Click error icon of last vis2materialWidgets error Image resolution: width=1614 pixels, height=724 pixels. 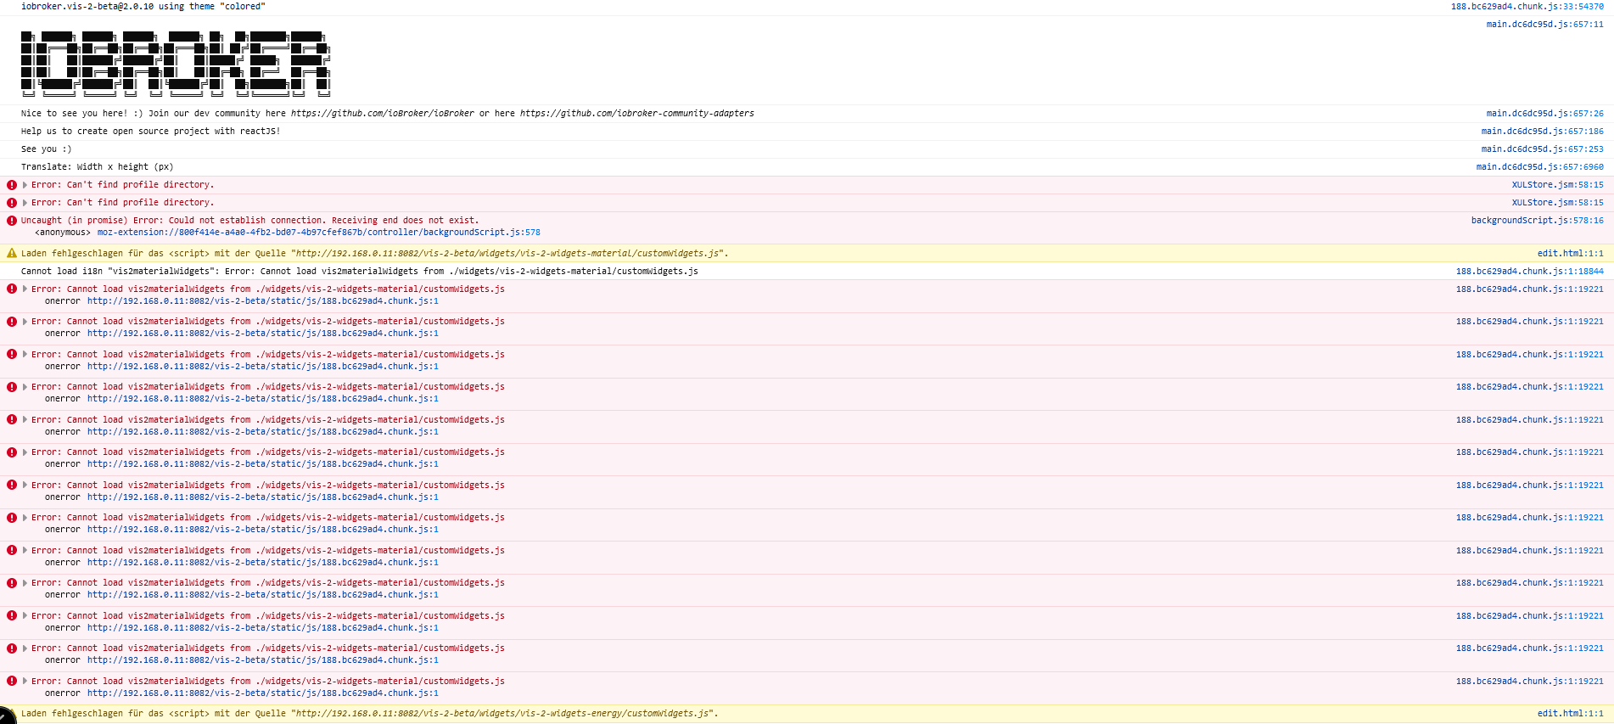[12, 682]
